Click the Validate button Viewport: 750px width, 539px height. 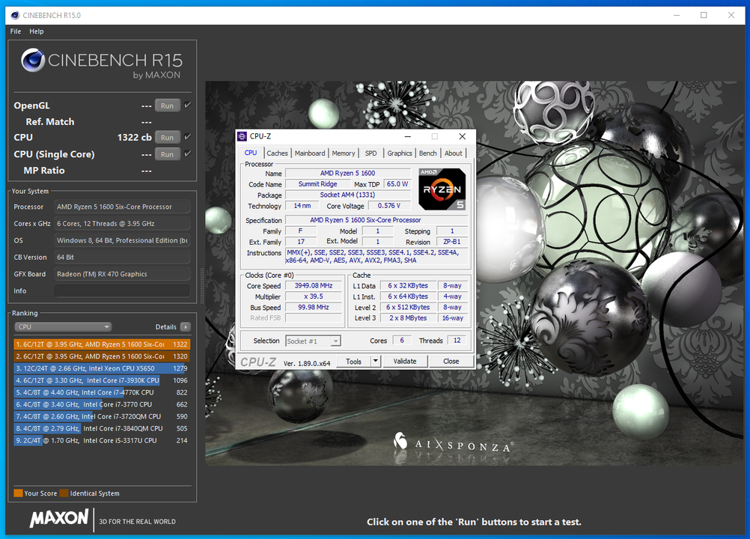[405, 361]
